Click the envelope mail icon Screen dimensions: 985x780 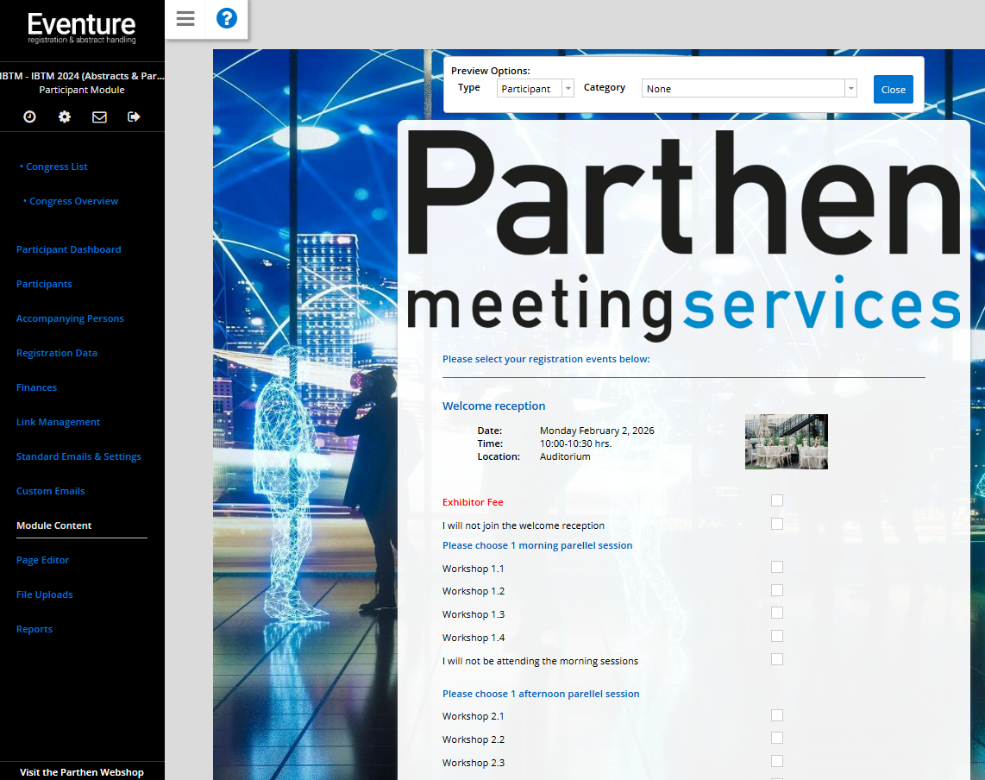(x=99, y=116)
